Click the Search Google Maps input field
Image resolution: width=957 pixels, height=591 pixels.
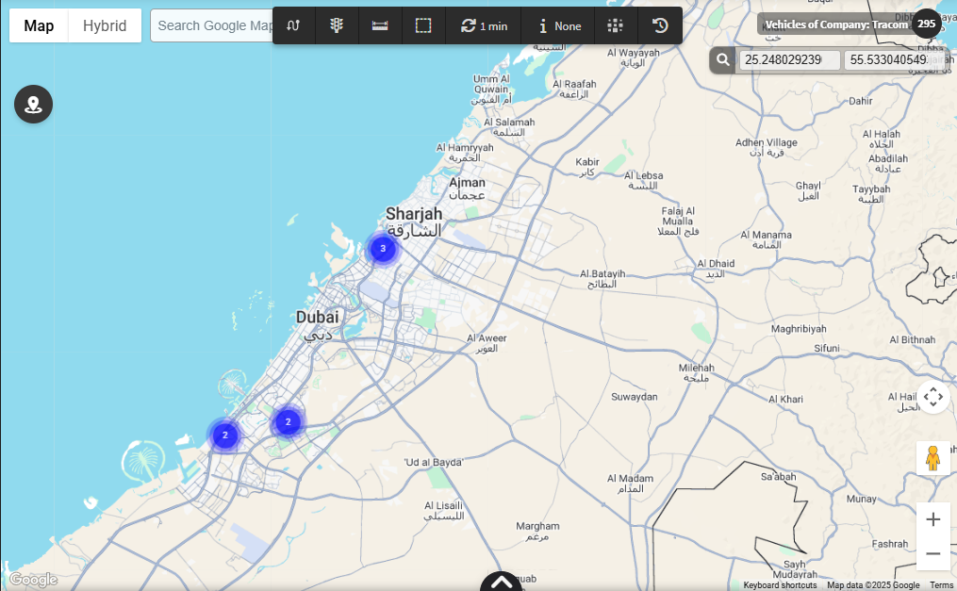click(x=213, y=25)
